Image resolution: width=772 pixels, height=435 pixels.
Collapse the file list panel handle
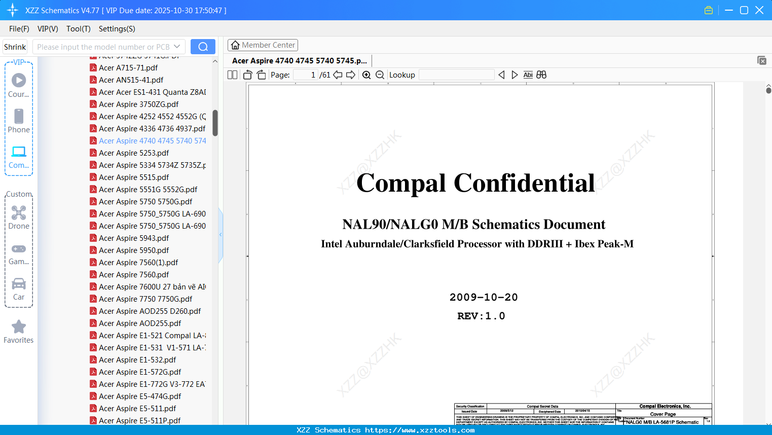[220, 235]
